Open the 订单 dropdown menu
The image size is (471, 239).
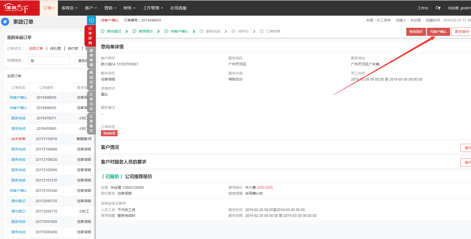click(x=49, y=8)
